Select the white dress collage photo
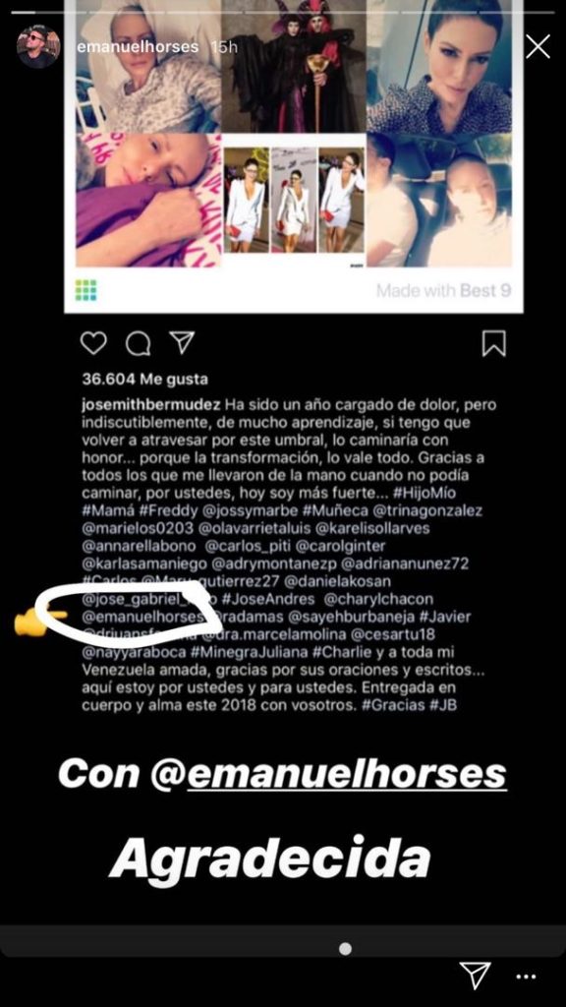Viewport: 566px width, 1007px height. pyautogui.click(x=294, y=200)
